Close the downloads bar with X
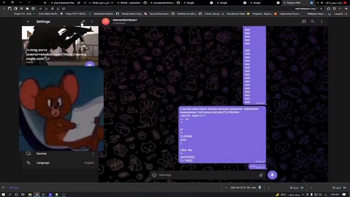This screenshot has width=350, height=197. (3, 187)
